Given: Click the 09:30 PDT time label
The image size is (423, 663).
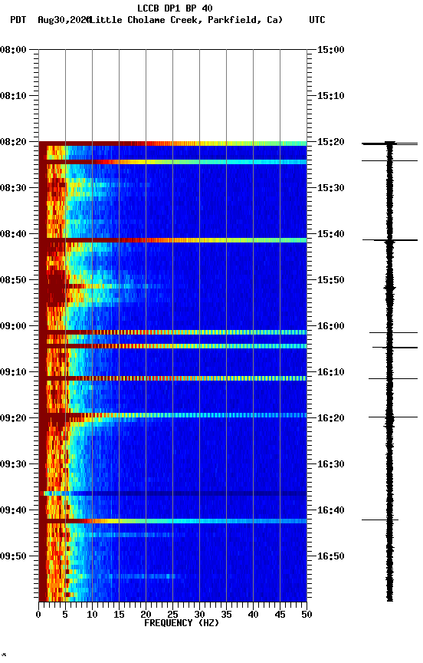Looking at the screenshot, I should pos(13,463).
